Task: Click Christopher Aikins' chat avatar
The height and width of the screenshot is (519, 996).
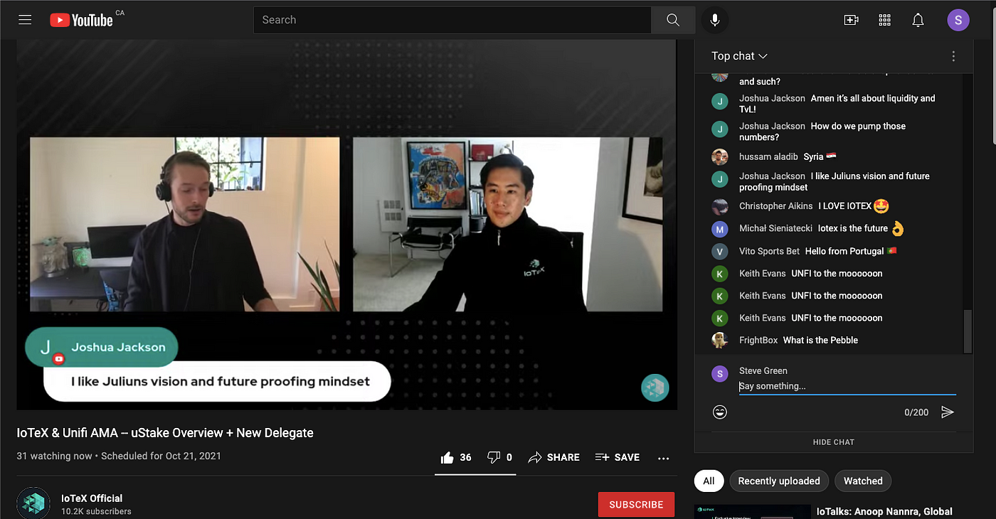Action: click(720, 207)
